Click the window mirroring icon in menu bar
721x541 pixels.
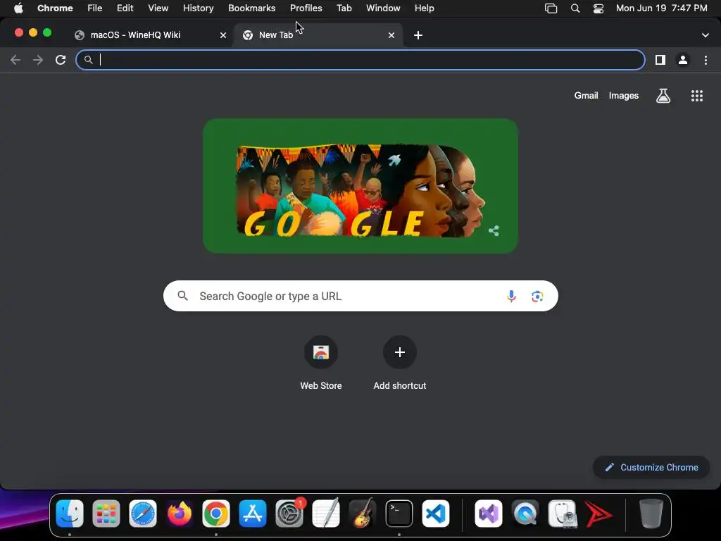551,8
